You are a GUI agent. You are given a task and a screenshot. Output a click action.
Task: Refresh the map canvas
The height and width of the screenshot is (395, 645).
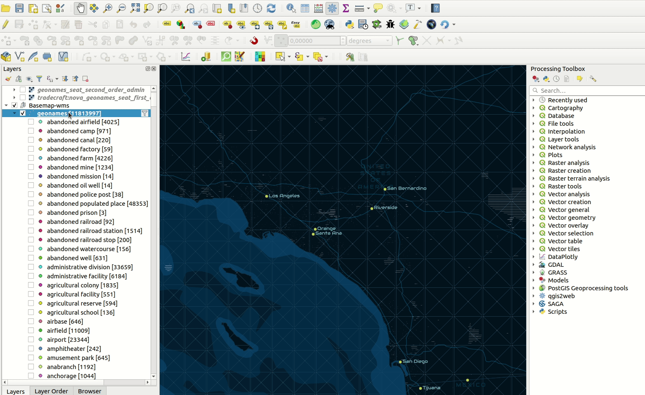[271, 8]
